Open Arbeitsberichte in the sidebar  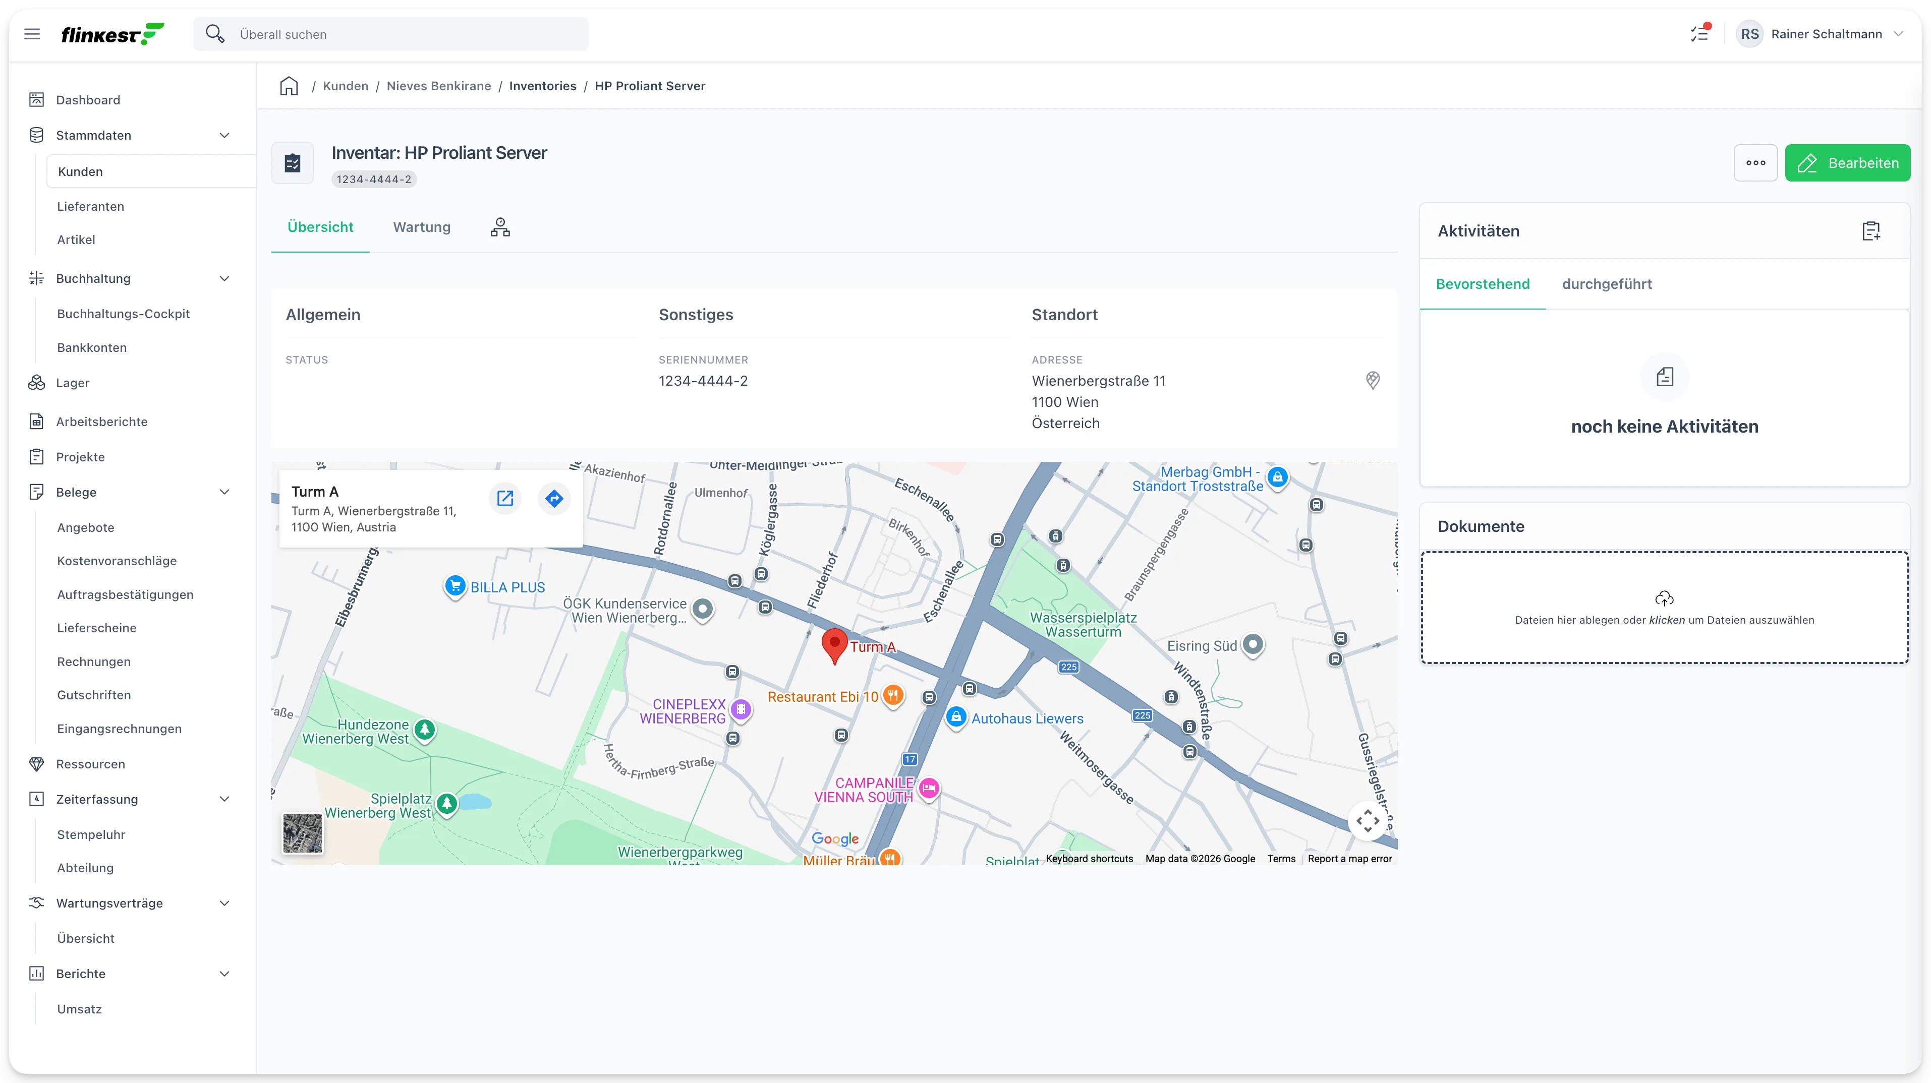tap(102, 422)
